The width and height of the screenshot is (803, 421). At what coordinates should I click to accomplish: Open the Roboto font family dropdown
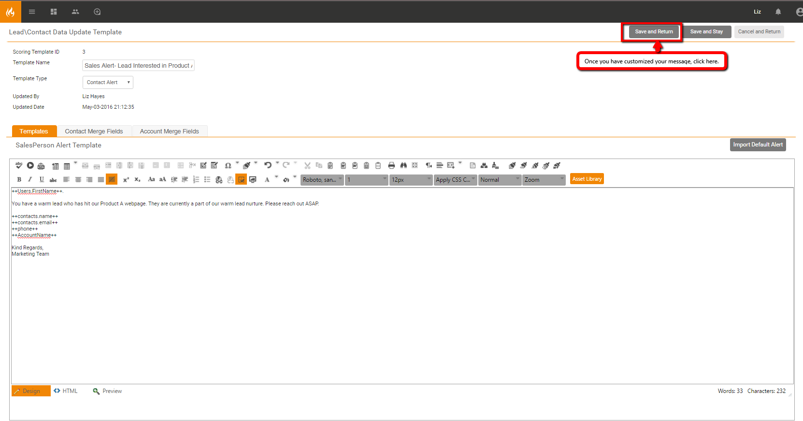point(322,180)
